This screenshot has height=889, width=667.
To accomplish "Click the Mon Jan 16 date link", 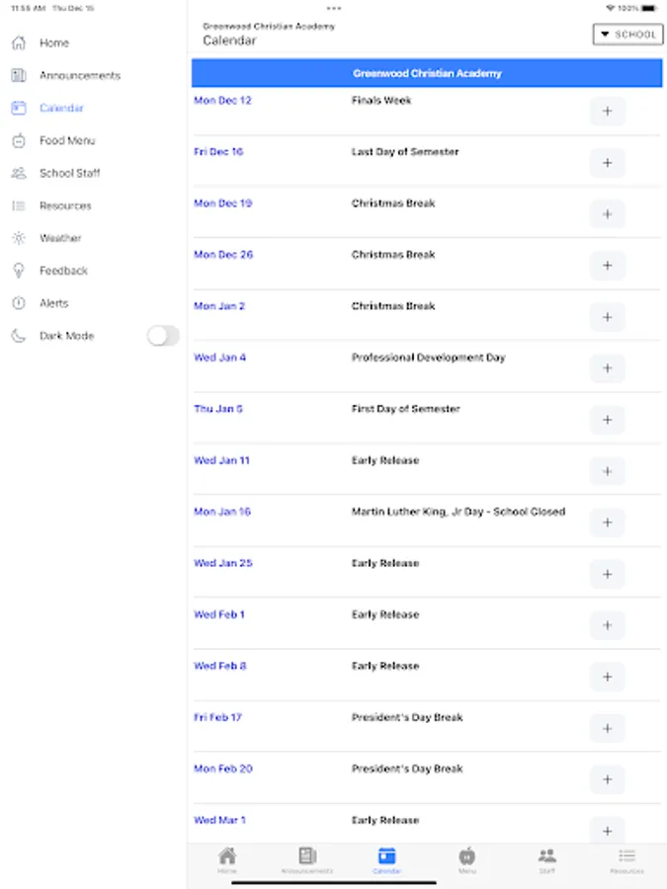I will (x=222, y=512).
